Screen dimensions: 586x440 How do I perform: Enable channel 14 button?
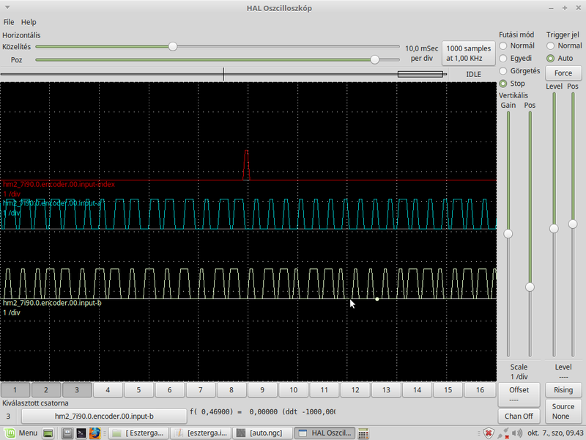pyautogui.click(x=417, y=390)
